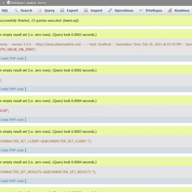Image resolution: width=192 pixels, height=192 pixels.
Task: Switch to the SQL tab
Action: (5, 10)
